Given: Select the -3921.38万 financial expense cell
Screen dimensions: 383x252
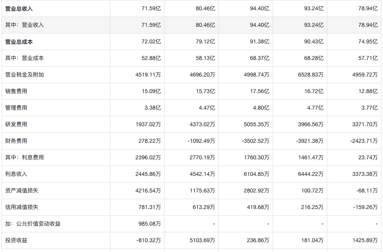Looking at the screenshot, I should point(309,141).
